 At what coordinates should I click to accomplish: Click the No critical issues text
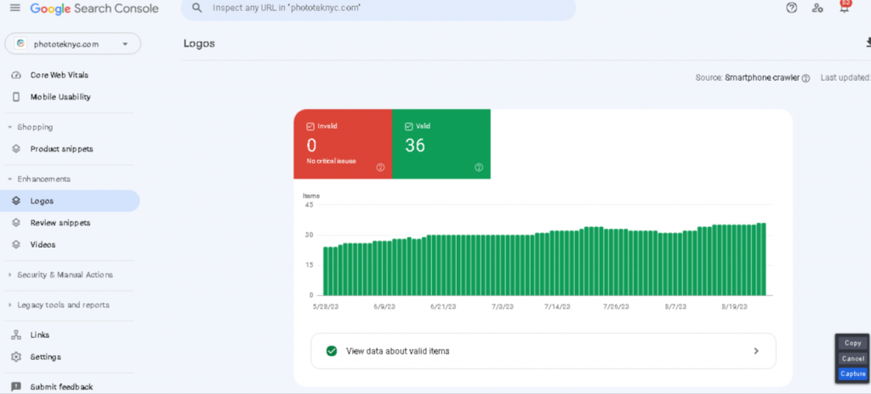[331, 161]
